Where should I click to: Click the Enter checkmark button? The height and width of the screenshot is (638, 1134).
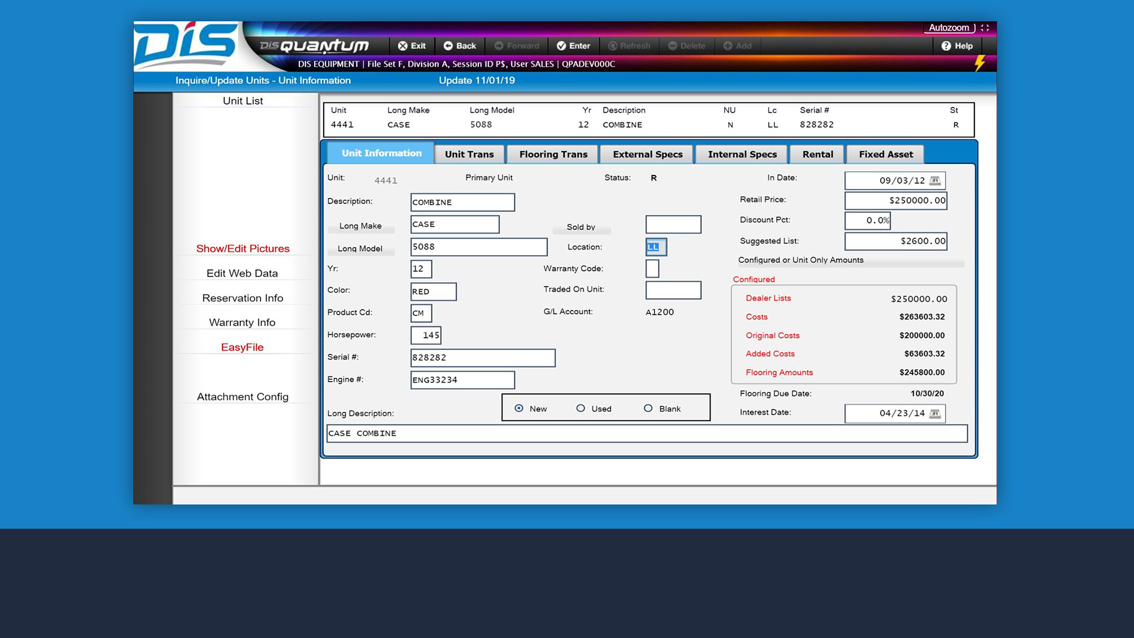(x=573, y=45)
